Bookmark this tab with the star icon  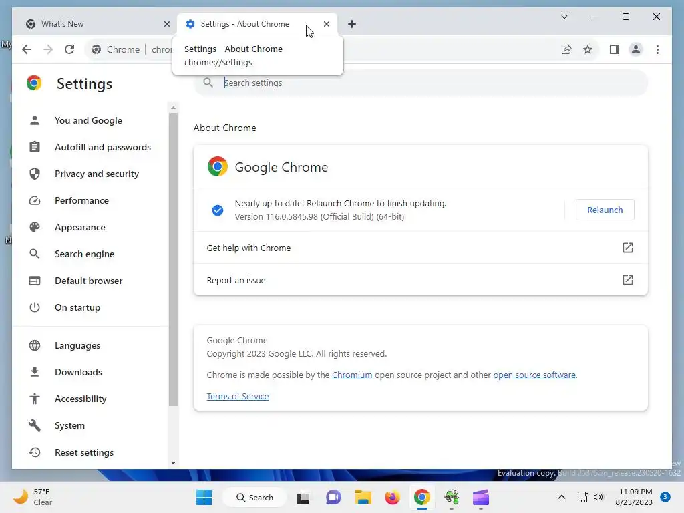click(588, 49)
